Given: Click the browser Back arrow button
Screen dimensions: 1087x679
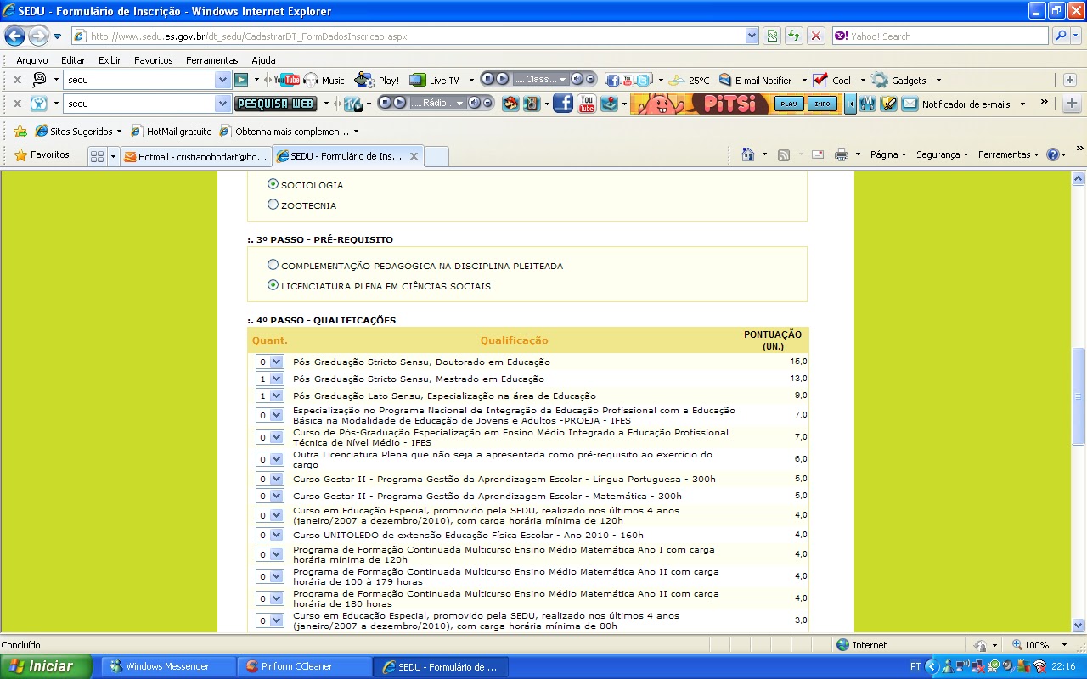Looking at the screenshot, I should (14, 36).
